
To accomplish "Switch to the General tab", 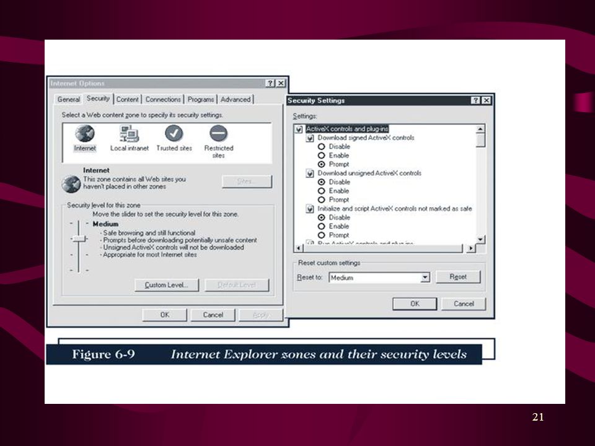I will pos(68,99).
